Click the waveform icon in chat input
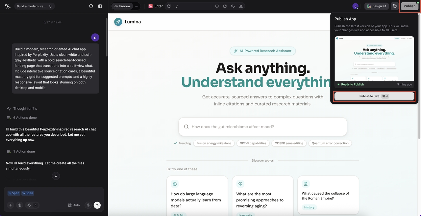Viewport: 421px width, 216px height. coord(20,205)
